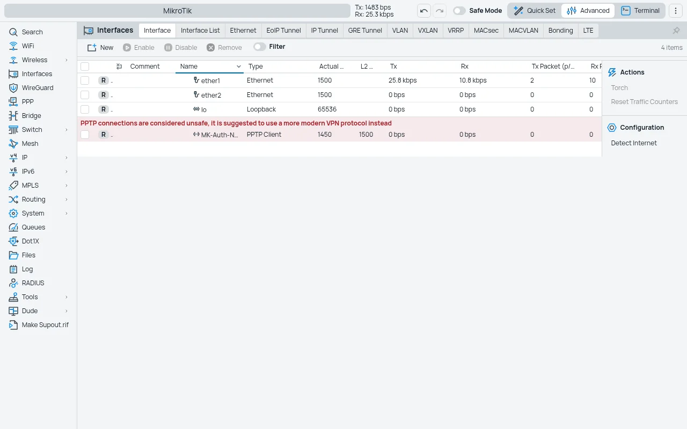The width and height of the screenshot is (687, 429).
Task: Check the box for the ether1 row
Action: tap(85, 80)
